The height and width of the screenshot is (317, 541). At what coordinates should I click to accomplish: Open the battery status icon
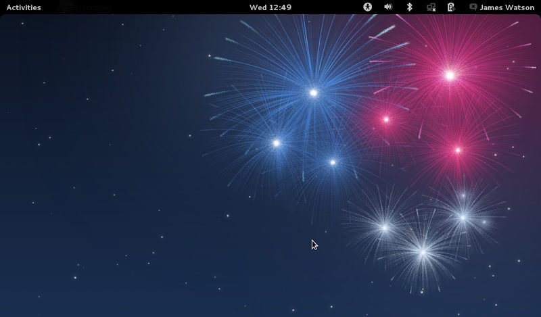click(451, 7)
